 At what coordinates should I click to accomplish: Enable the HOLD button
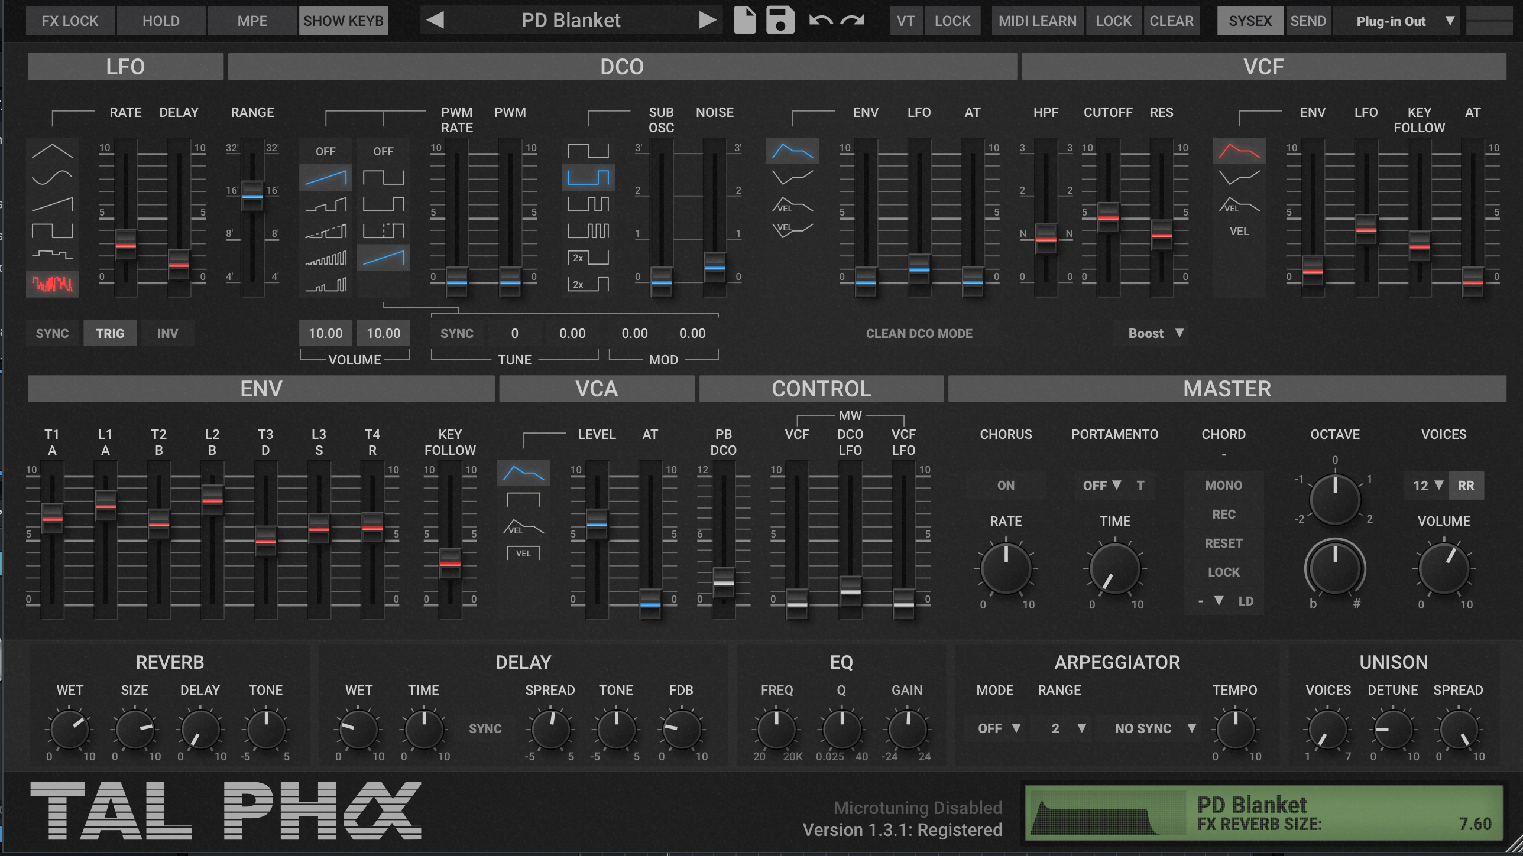161,21
